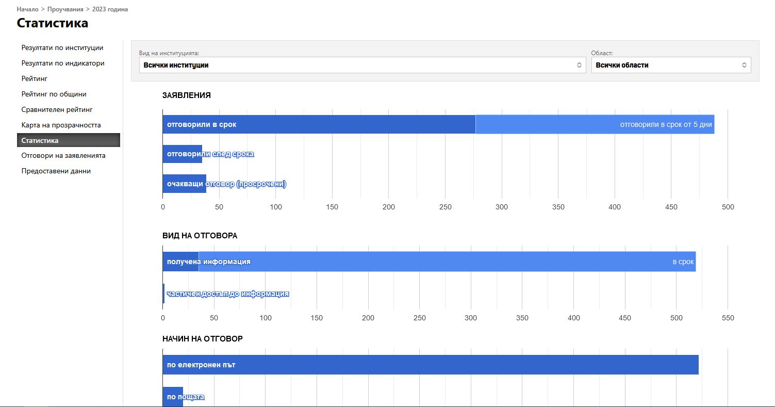Image resolution: width=775 pixels, height=407 pixels.
Task: Open the 'Вид на институцията' dropdown
Action: pyautogui.click(x=362, y=65)
